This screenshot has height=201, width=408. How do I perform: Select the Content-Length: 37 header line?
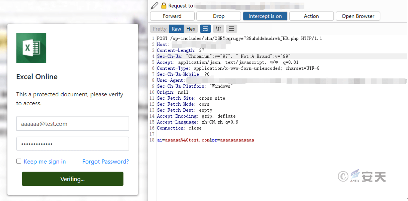coord(181,50)
